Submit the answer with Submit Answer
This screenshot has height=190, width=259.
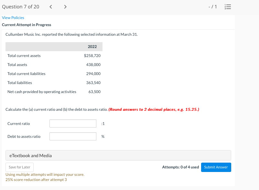coord(216,167)
